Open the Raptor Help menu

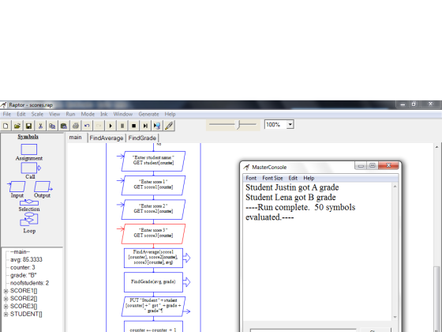pos(170,114)
